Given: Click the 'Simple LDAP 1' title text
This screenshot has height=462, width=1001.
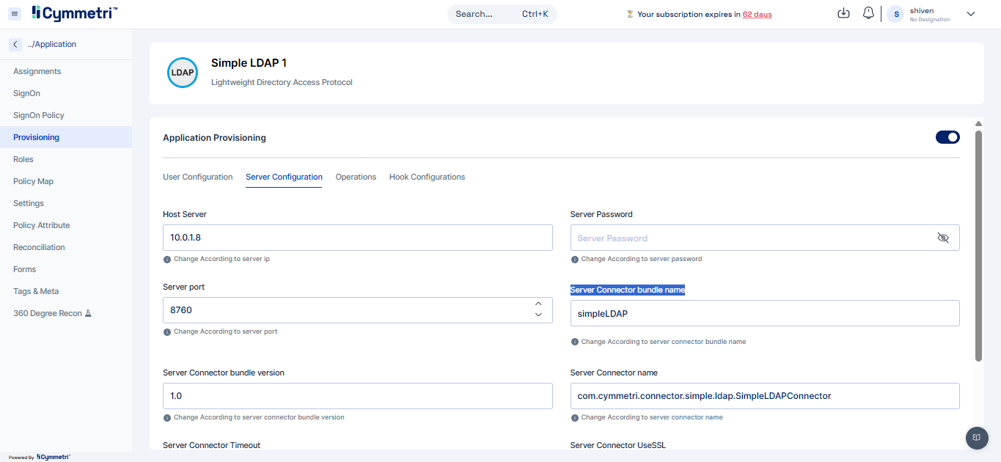Looking at the screenshot, I should pyautogui.click(x=249, y=63).
